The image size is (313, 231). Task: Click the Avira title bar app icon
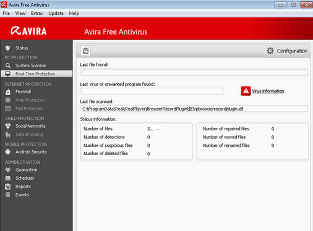tap(4, 4)
